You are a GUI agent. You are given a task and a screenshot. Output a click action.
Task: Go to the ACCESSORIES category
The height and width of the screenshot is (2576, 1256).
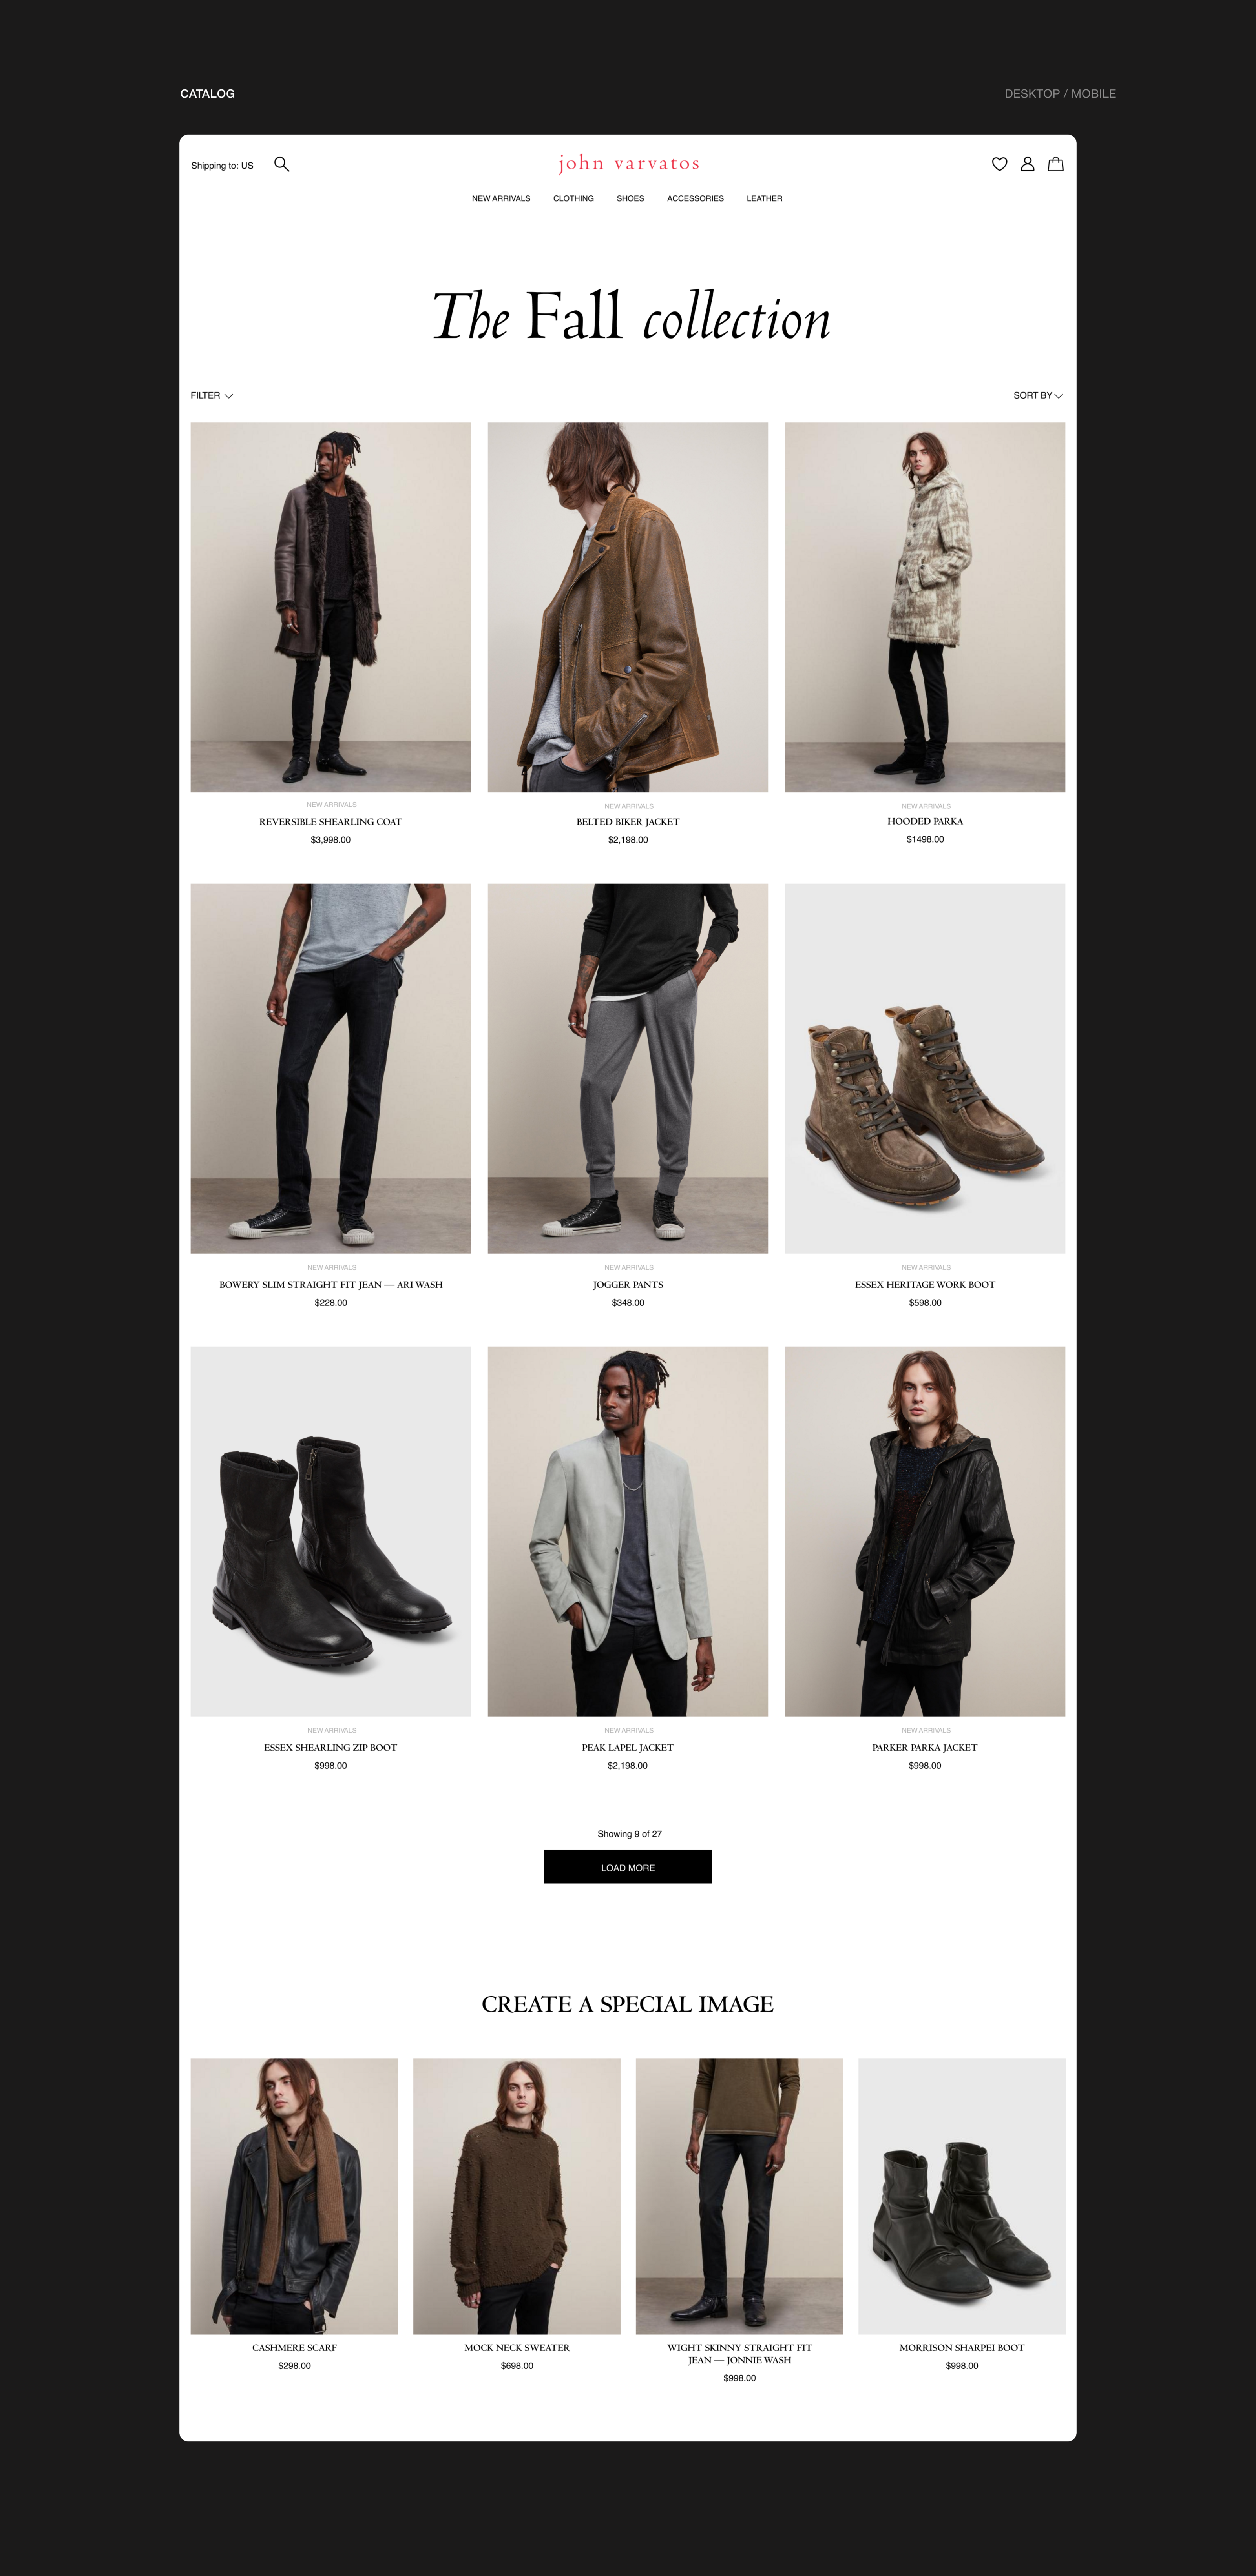696,198
